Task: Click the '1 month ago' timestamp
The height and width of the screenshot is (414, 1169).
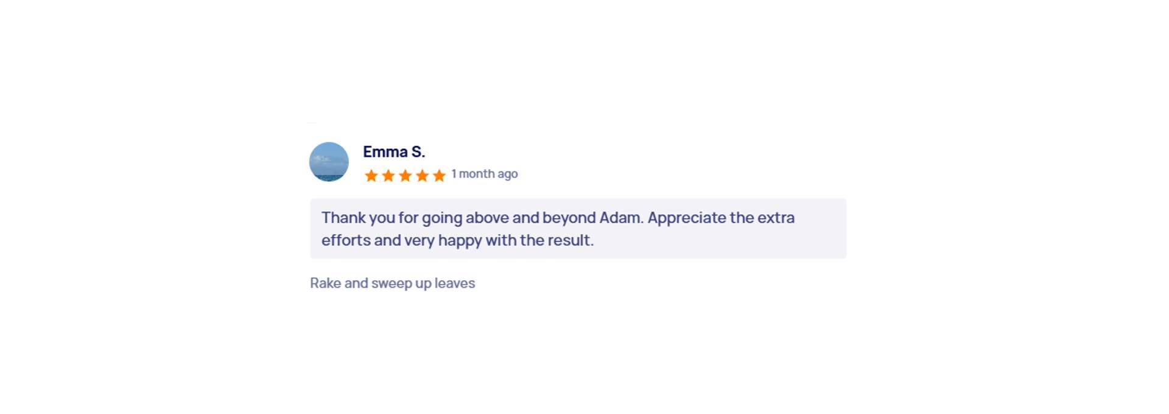Action: point(485,174)
